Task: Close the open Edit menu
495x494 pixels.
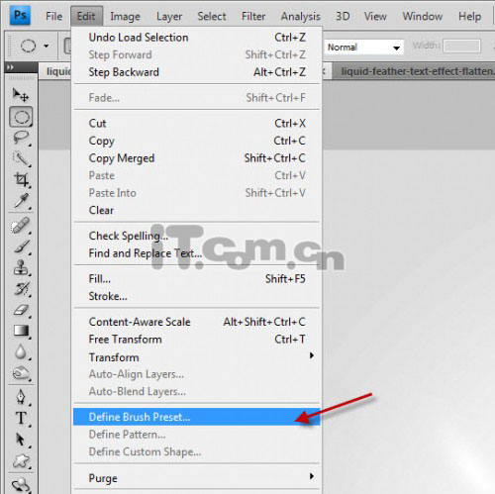Action: 86,16
